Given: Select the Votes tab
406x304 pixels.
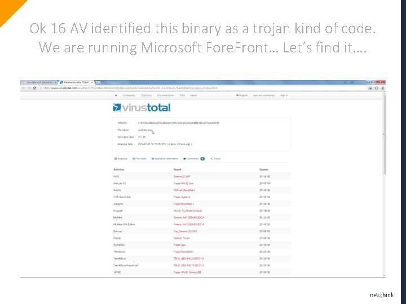Looking at the screenshot, I should tap(215, 159).
